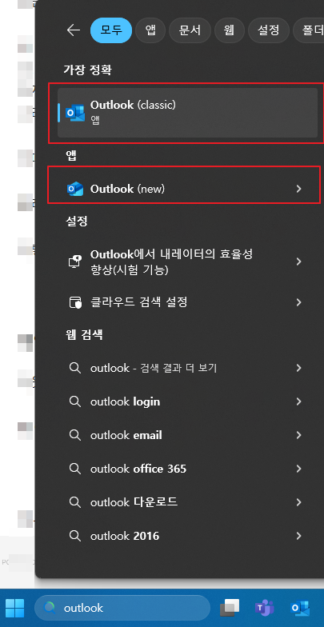Switch to the 설정 filter tab
The image size is (324, 627).
click(x=269, y=30)
